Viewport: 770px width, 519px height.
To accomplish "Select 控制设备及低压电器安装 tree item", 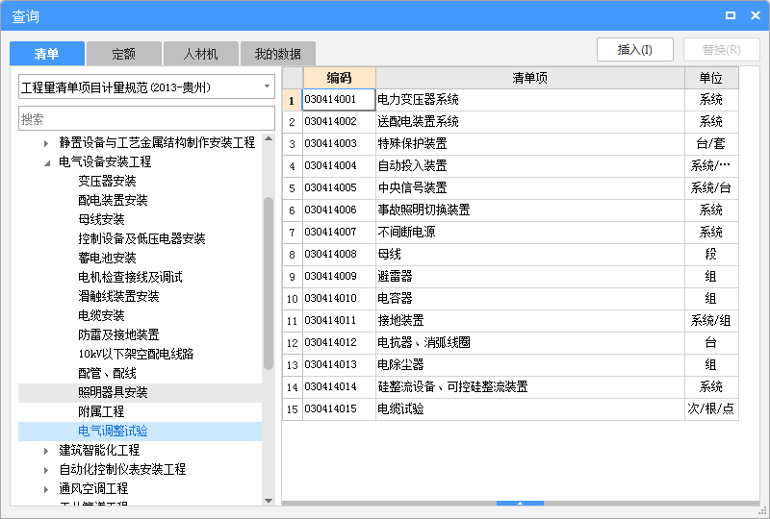I will (141, 238).
